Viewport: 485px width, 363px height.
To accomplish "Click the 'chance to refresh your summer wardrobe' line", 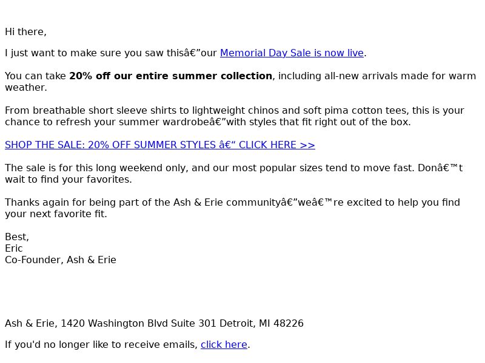I will pos(208,122).
